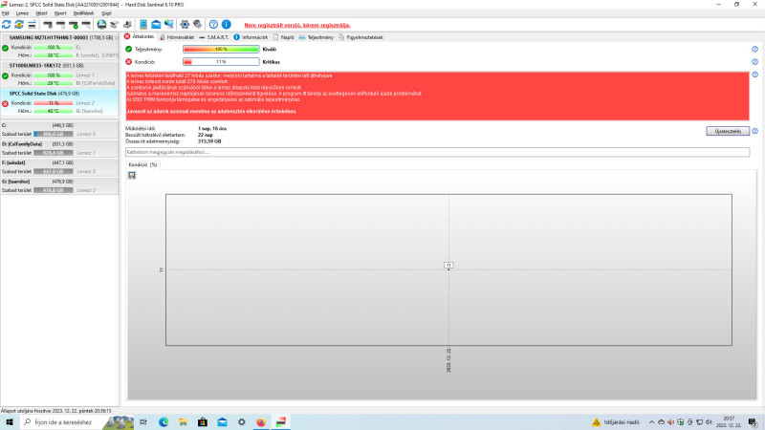The image size is (765, 430).
Task: Open Microsoft Edge from the taskbar
Action: pos(164,422)
